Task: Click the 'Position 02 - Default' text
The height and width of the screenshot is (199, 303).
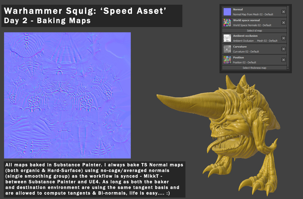Action: pos(244,63)
